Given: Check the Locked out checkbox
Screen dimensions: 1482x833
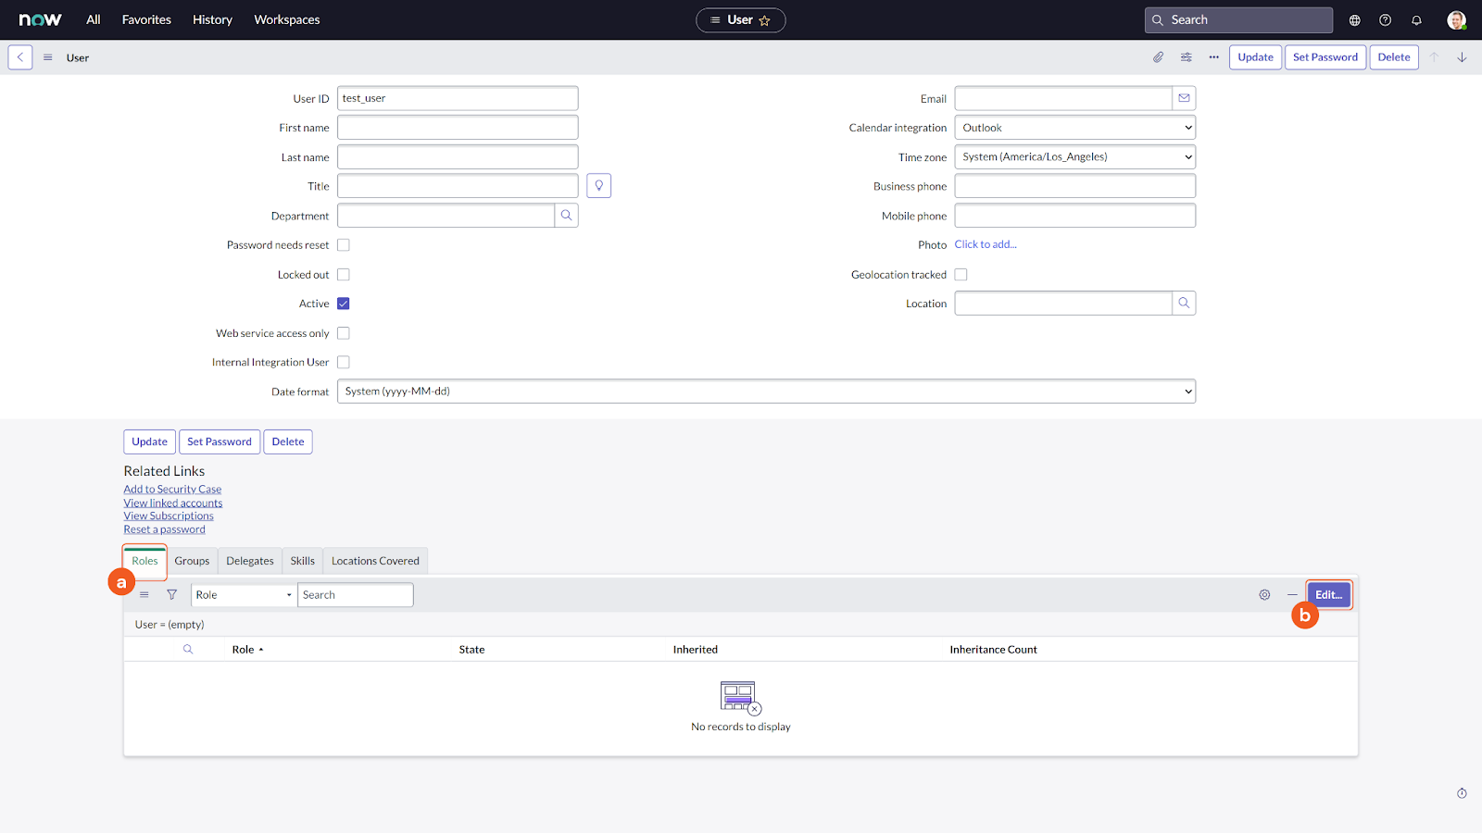Looking at the screenshot, I should tap(344, 275).
